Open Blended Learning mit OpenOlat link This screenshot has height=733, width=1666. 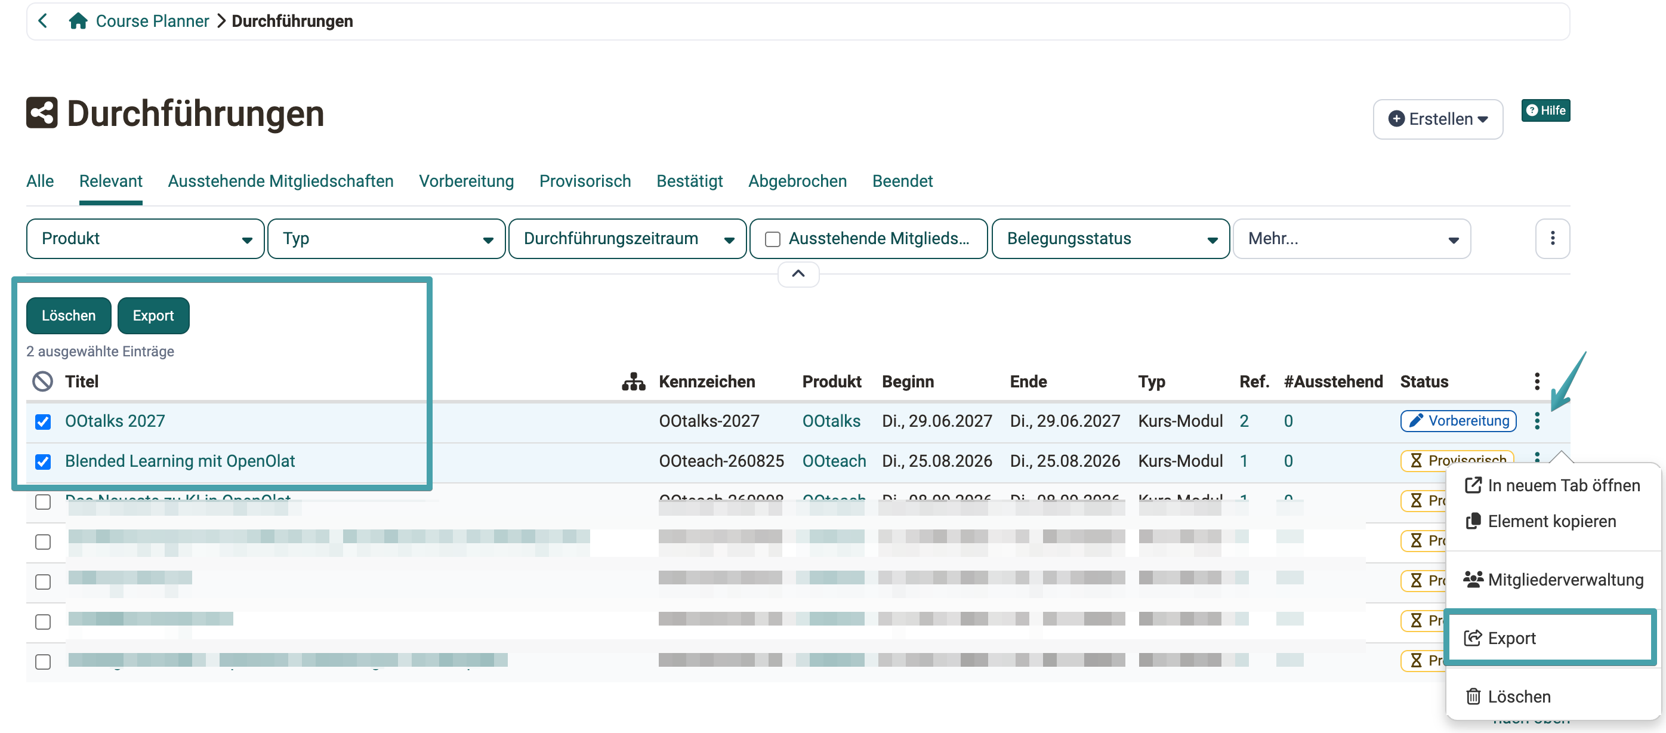pyautogui.click(x=180, y=461)
